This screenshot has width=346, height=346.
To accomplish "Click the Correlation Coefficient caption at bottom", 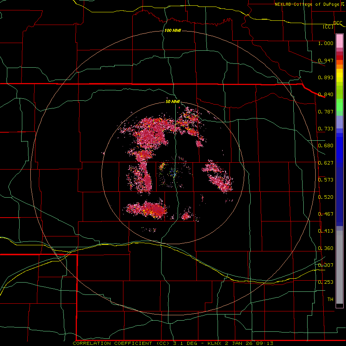I will [173, 343].
